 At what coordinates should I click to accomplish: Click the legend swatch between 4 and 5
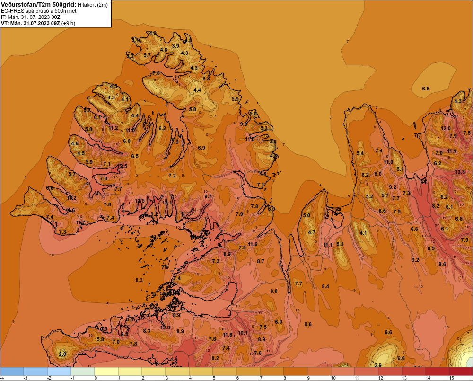pyautogui.click(x=201, y=372)
